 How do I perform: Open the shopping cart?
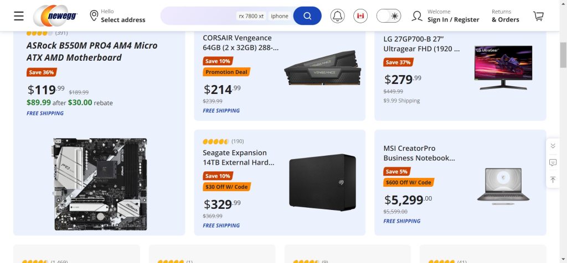(x=538, y=15)
